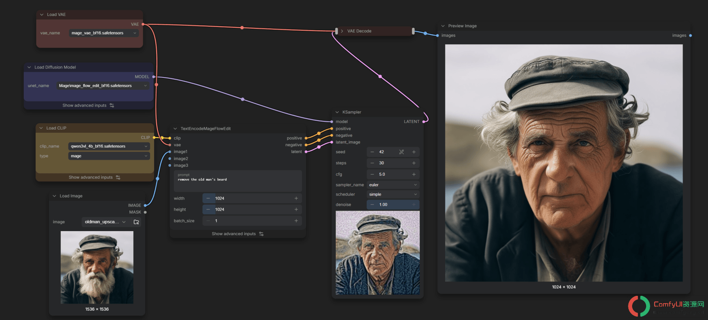Open the clip type mage dropdown

[x=109, y=156]
